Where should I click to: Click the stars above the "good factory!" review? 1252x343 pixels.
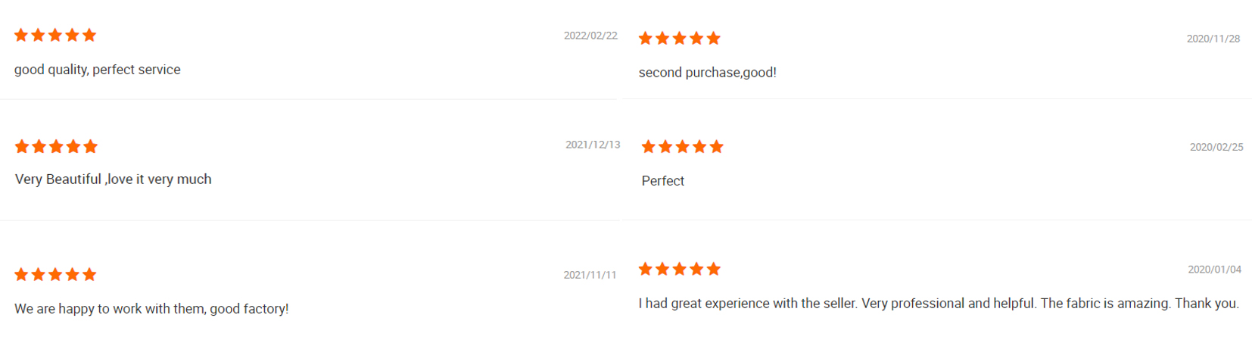(x=55, y=274)
